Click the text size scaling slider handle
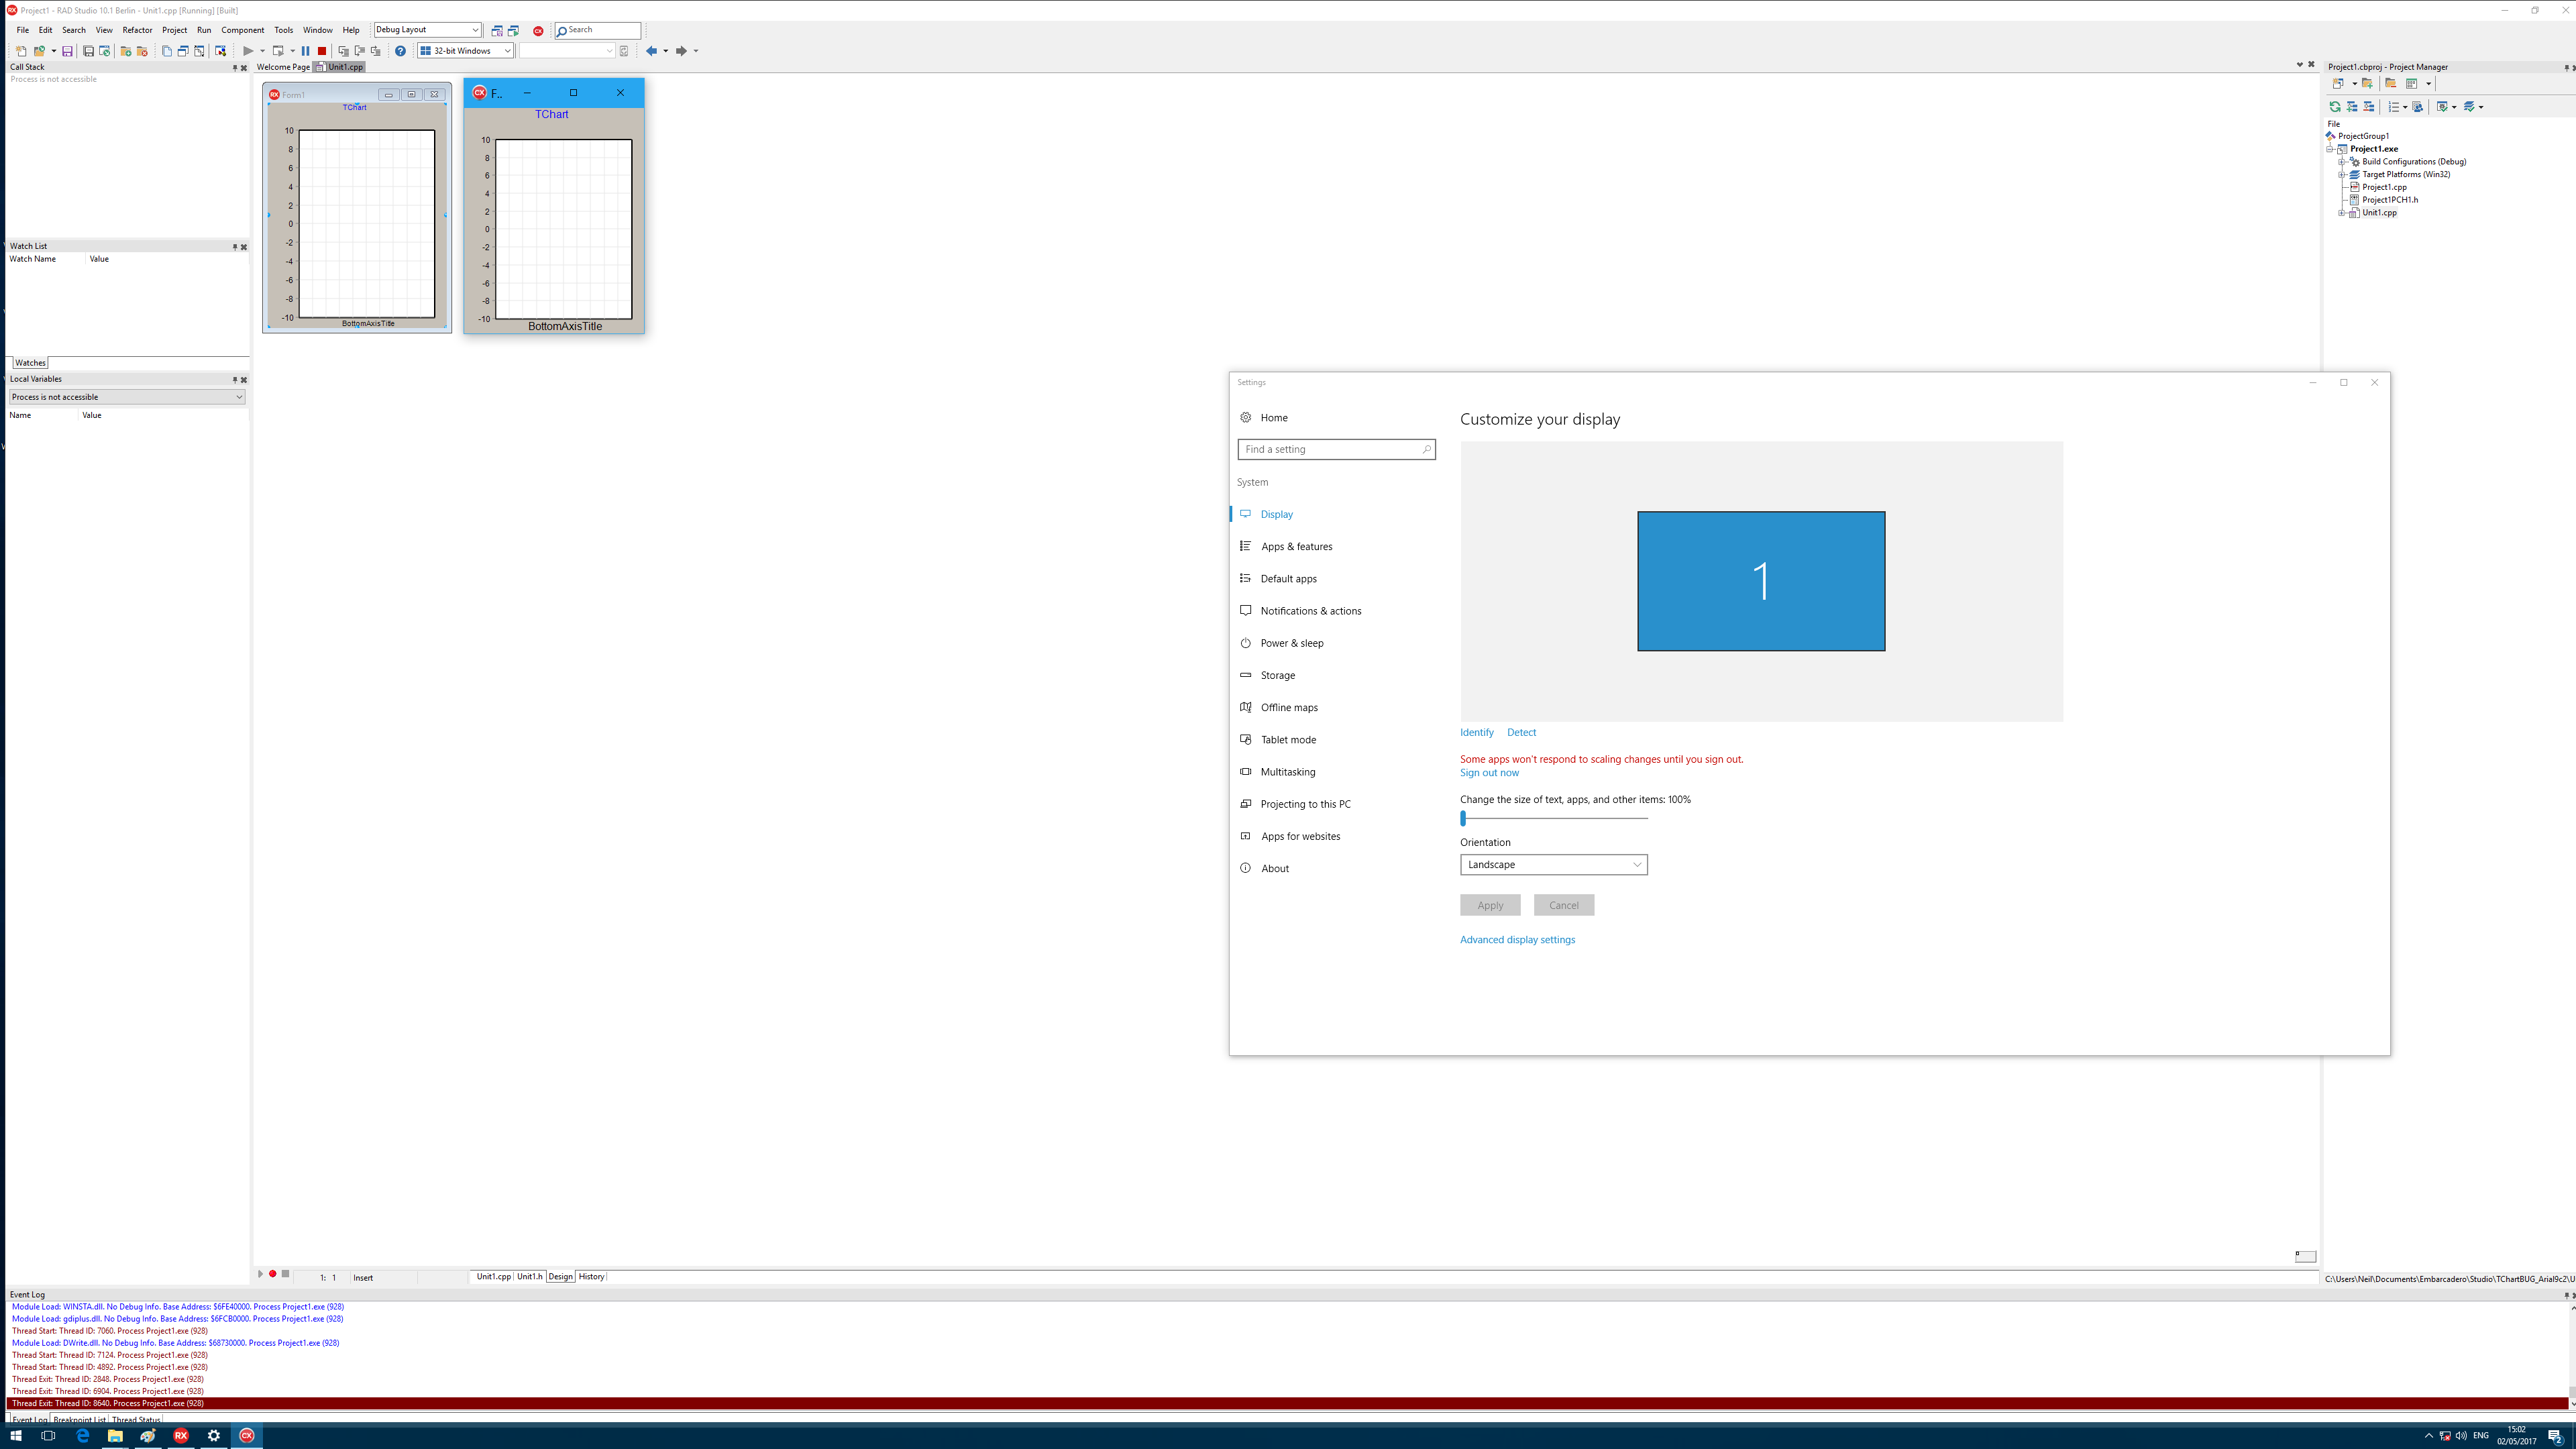This screenshot has width=2576, height=1449. 1463,818
